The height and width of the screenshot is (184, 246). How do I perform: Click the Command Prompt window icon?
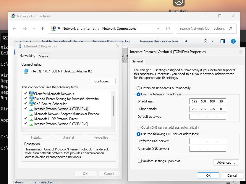5,37
